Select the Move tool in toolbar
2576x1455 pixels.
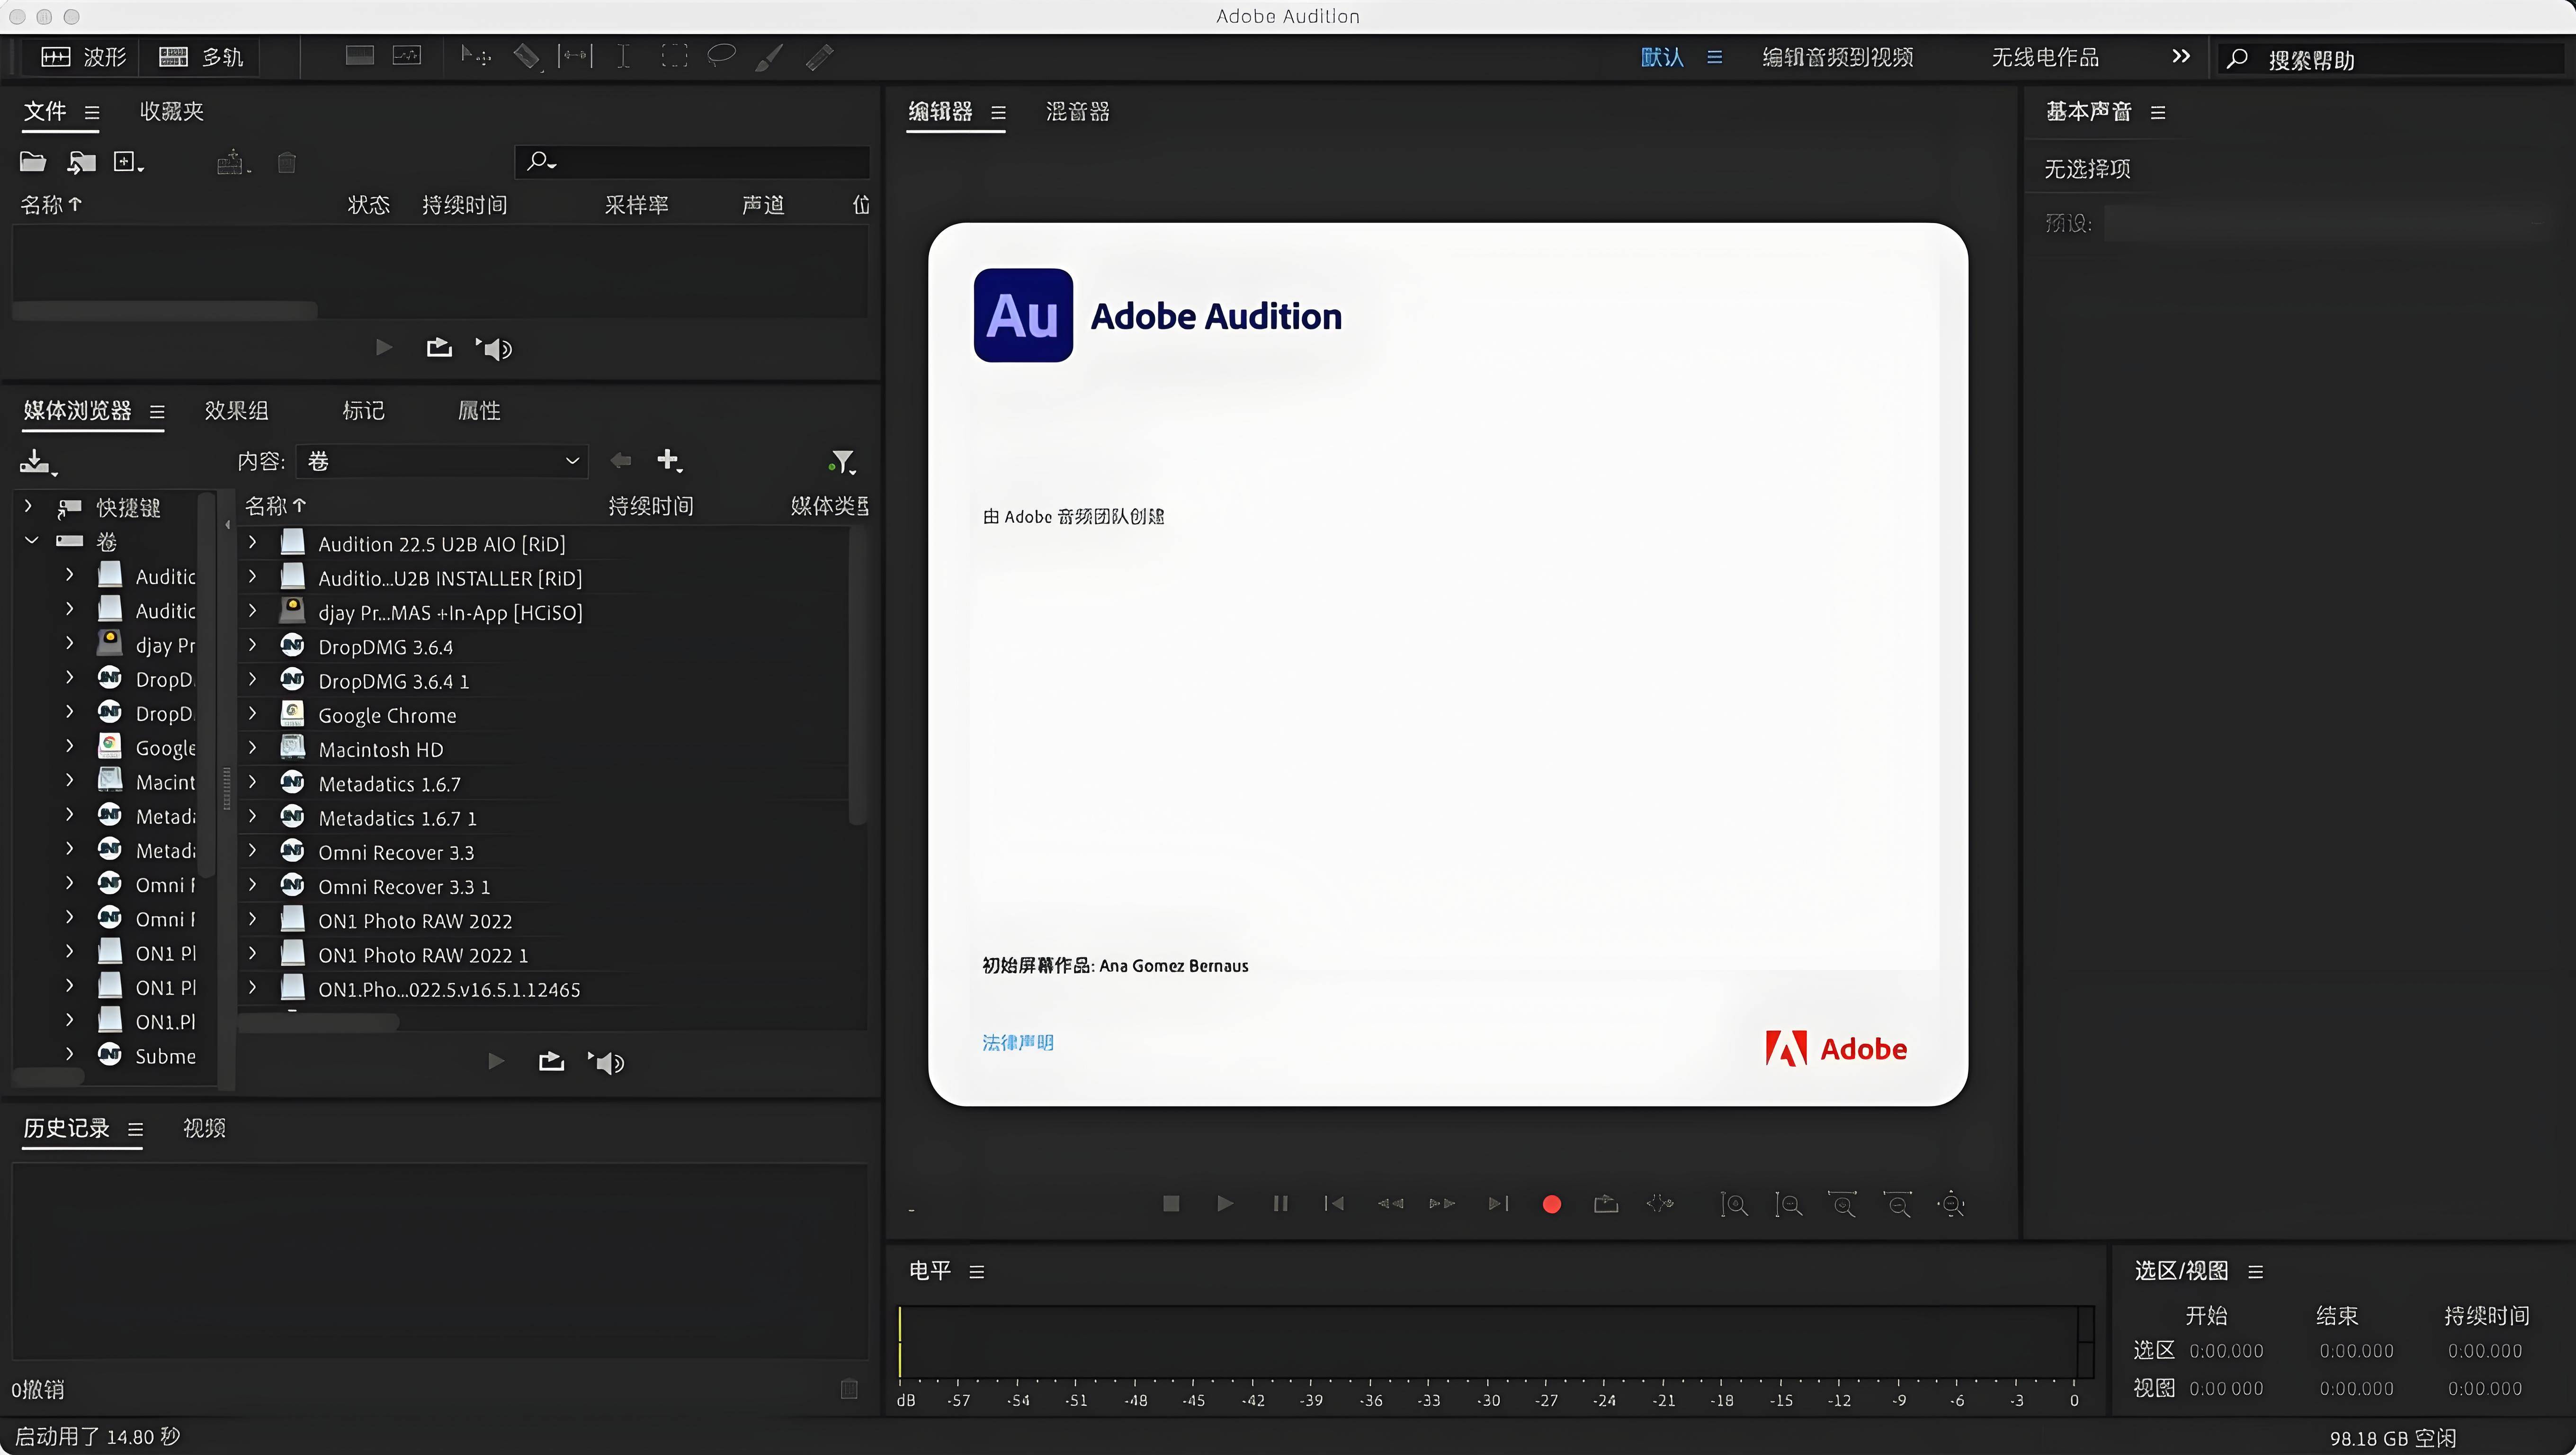pyautogui.click(x=476, y=56)
